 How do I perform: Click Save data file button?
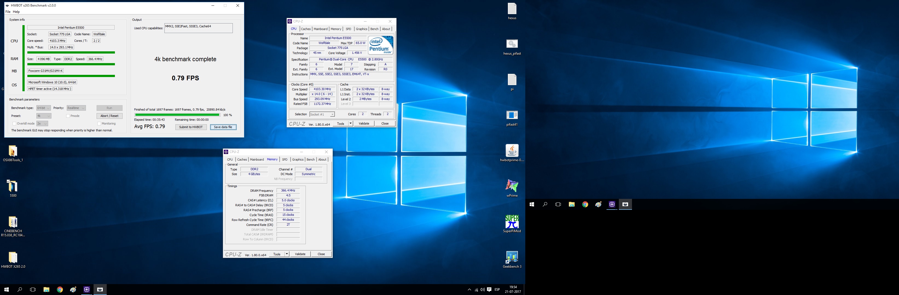(x=223, y=127)
